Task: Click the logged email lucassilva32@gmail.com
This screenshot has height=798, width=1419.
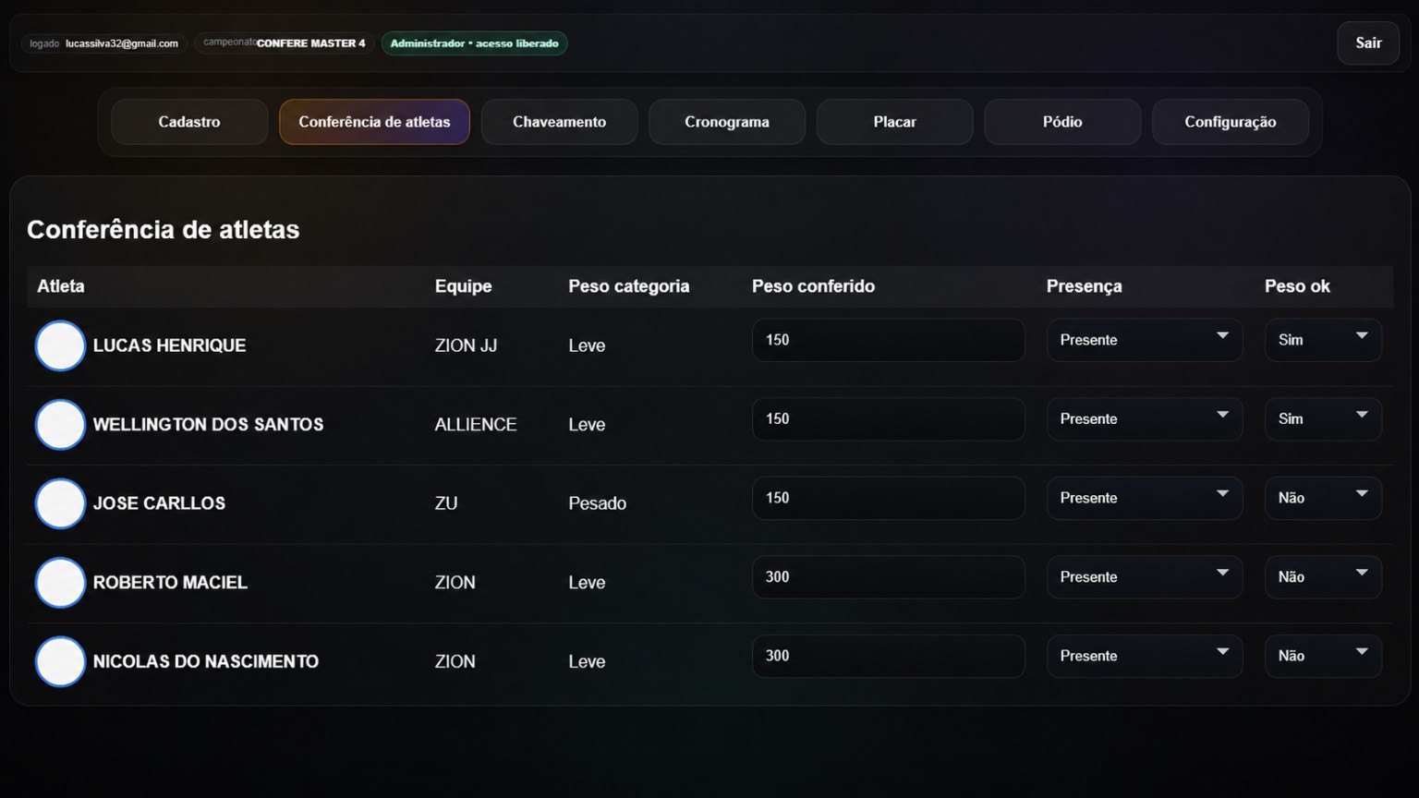Action: click(x=122, y=43)
